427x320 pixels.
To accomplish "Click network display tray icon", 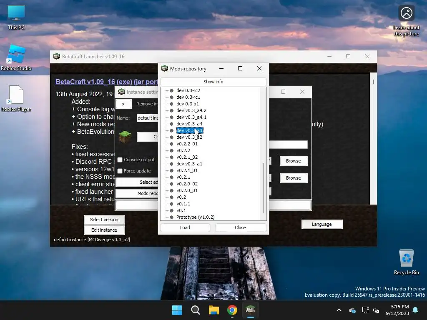I will coord(365,310).
